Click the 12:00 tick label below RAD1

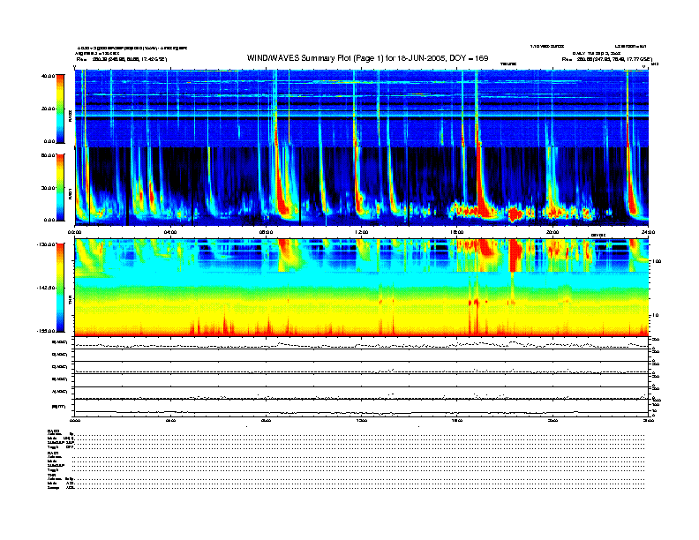362,232
